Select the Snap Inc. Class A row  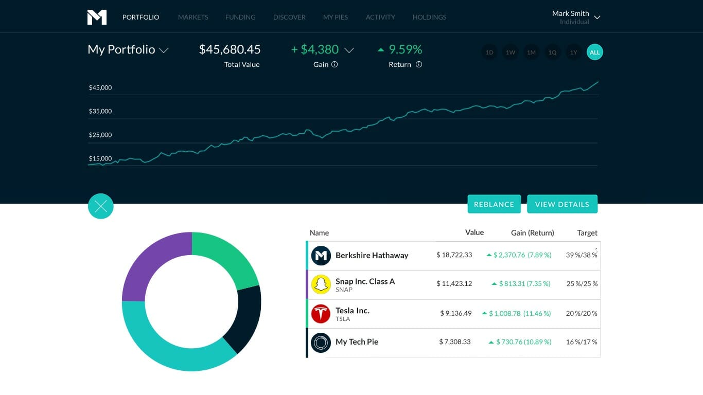(453, 284)
